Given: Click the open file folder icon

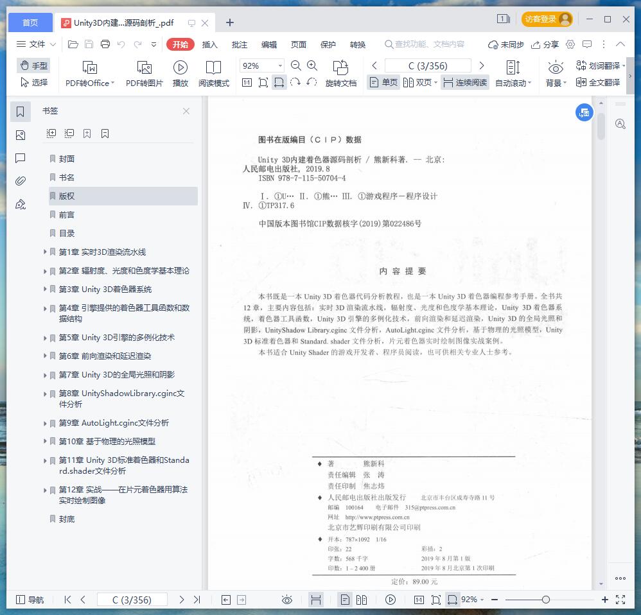Looking at the screenshot, I should 73,44.
